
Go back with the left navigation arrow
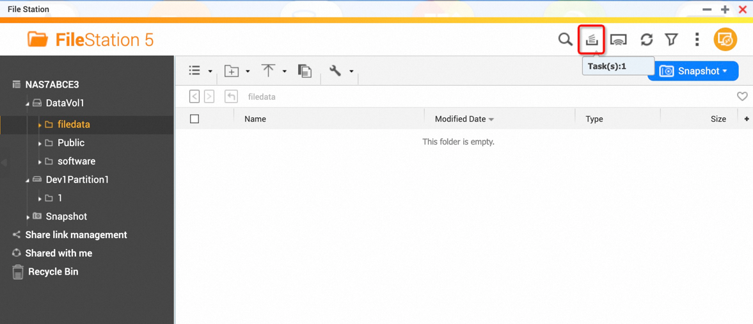194,97
